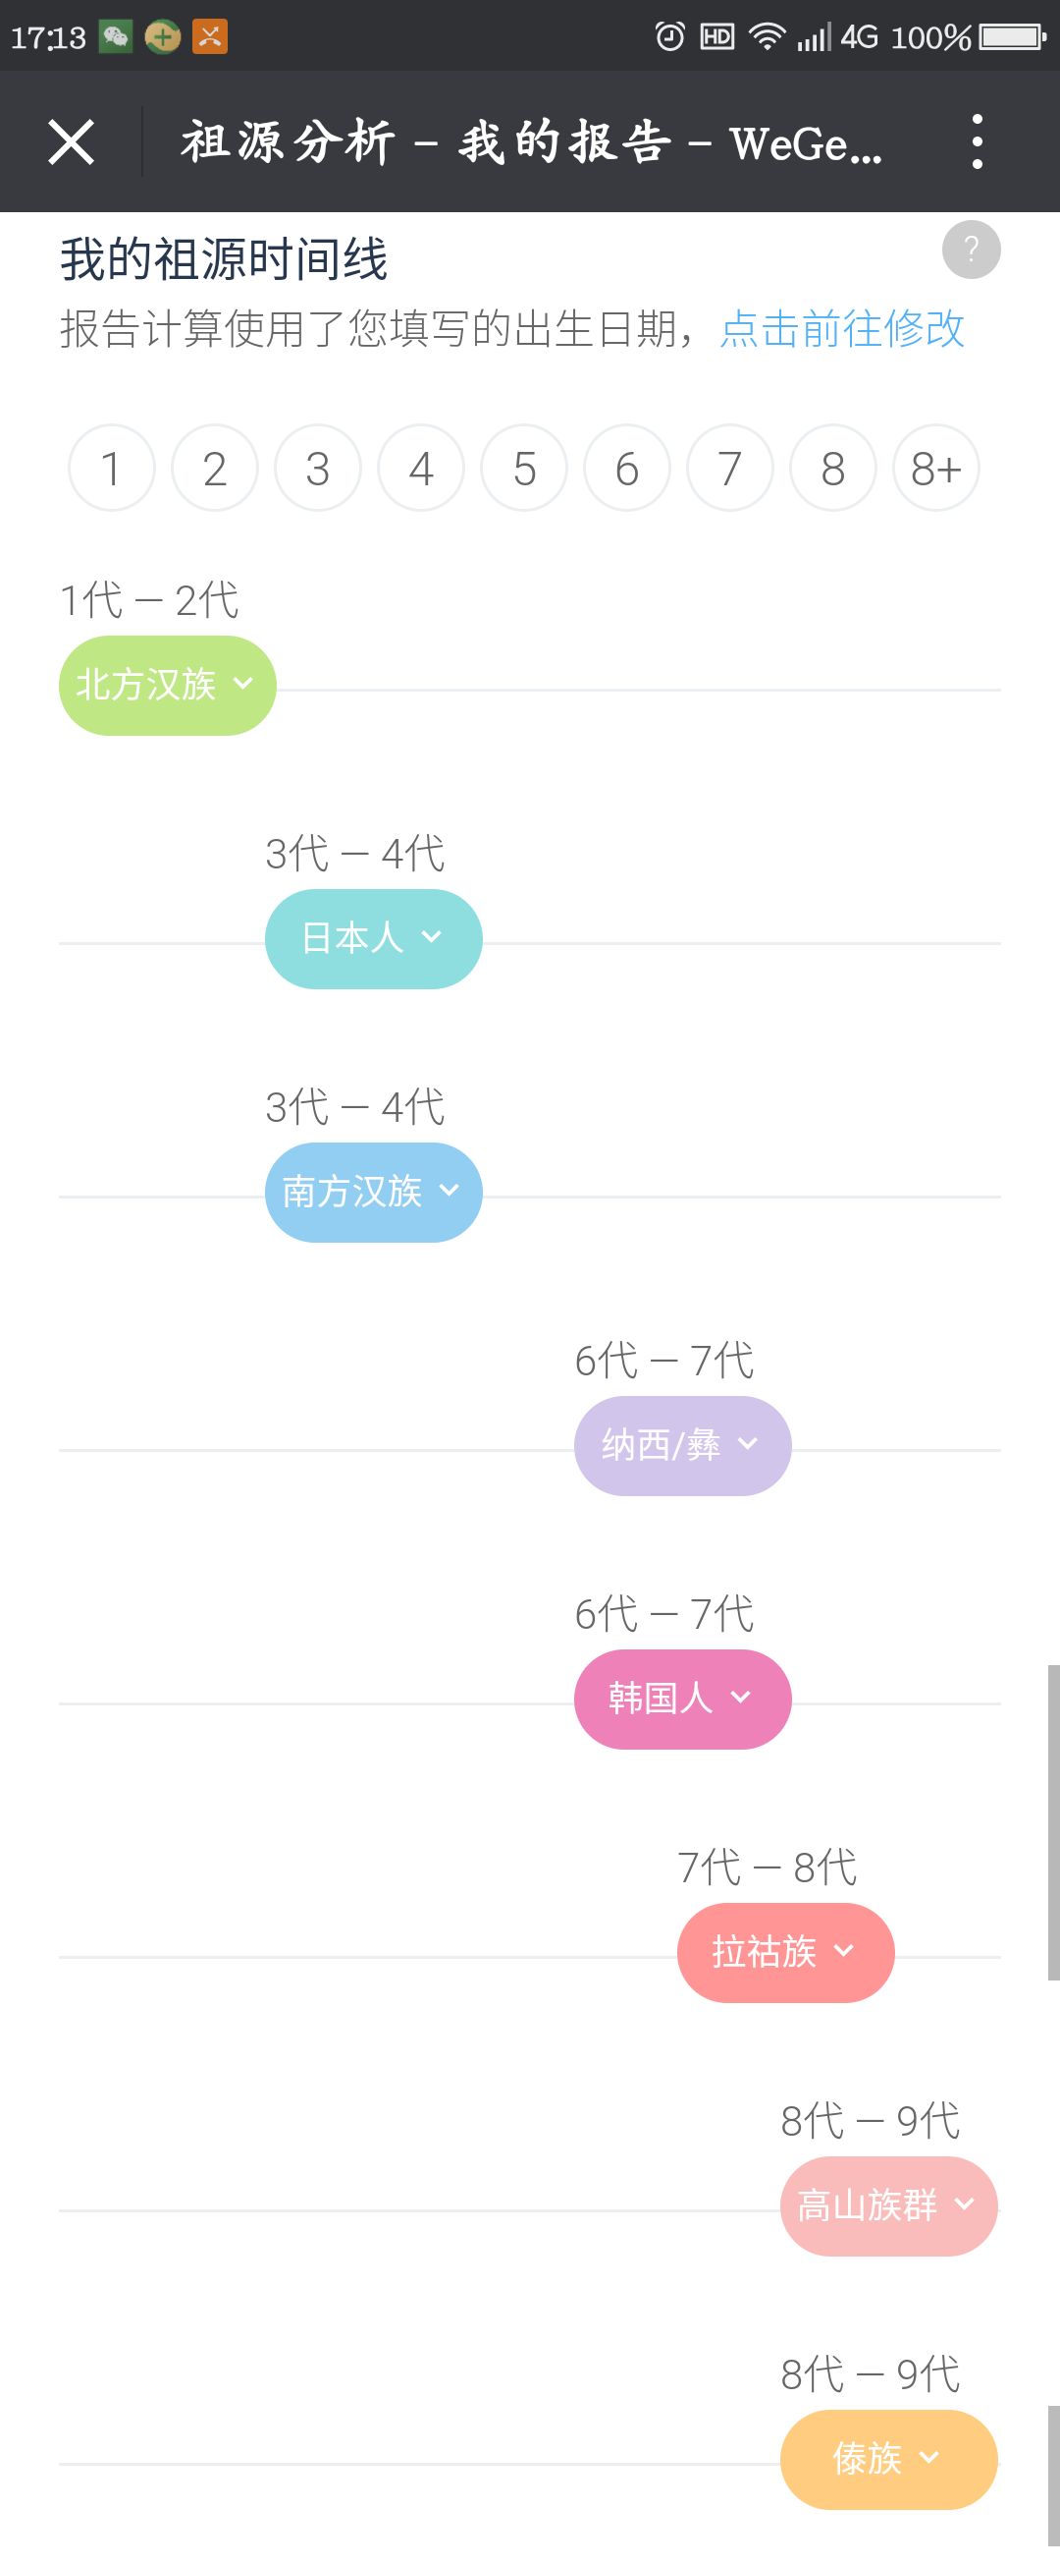Tap the alarm clock status icon
1060x2566 pixels.
669,37
